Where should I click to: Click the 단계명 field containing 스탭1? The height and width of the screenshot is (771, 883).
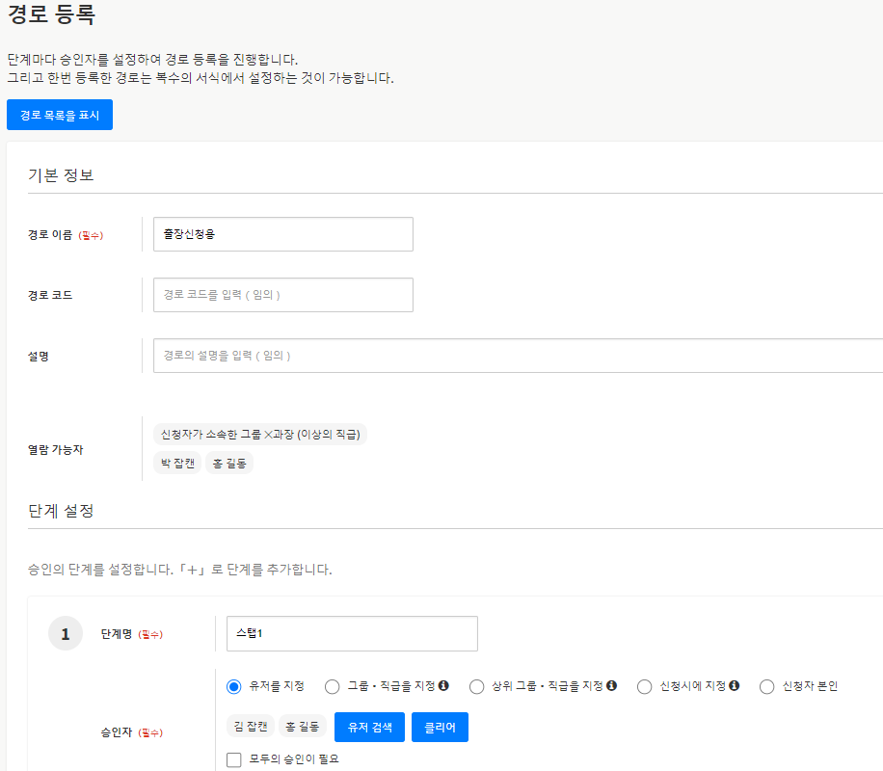pos(352,634)
